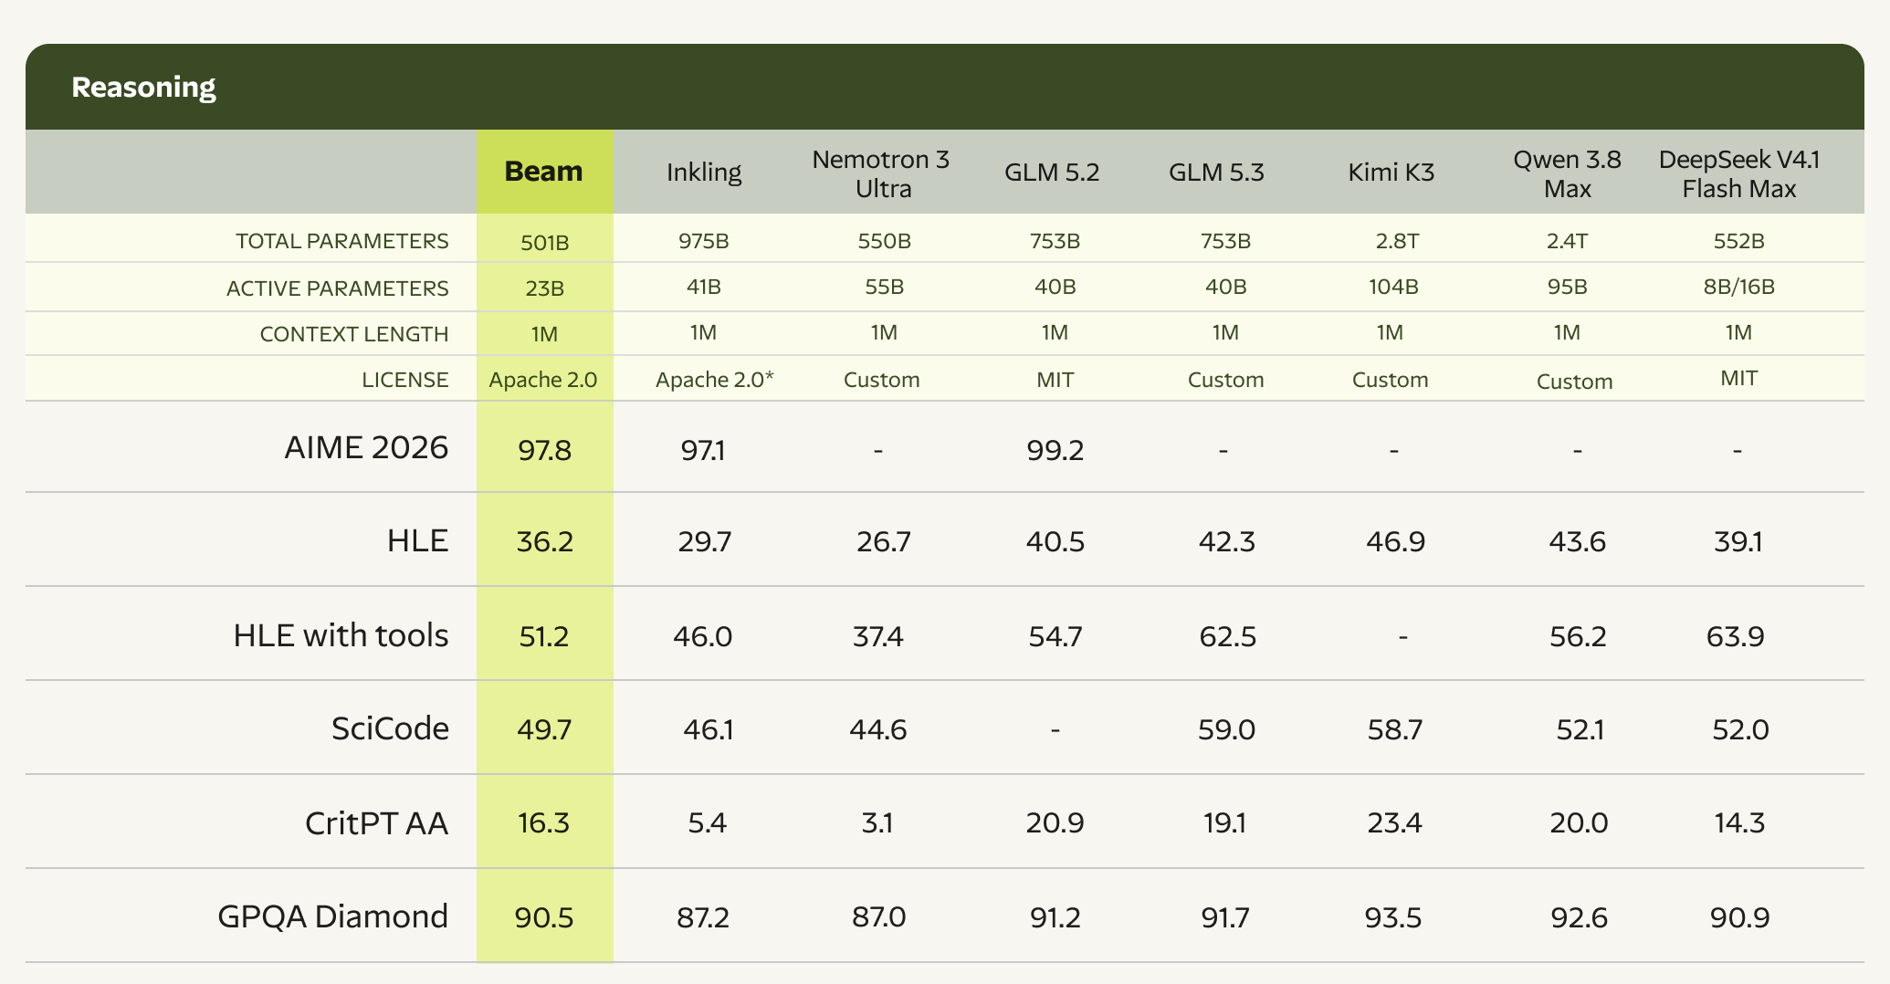1890x984 pixels.
Task: Click the AIME 2026 row label
Action: [366, 447]
